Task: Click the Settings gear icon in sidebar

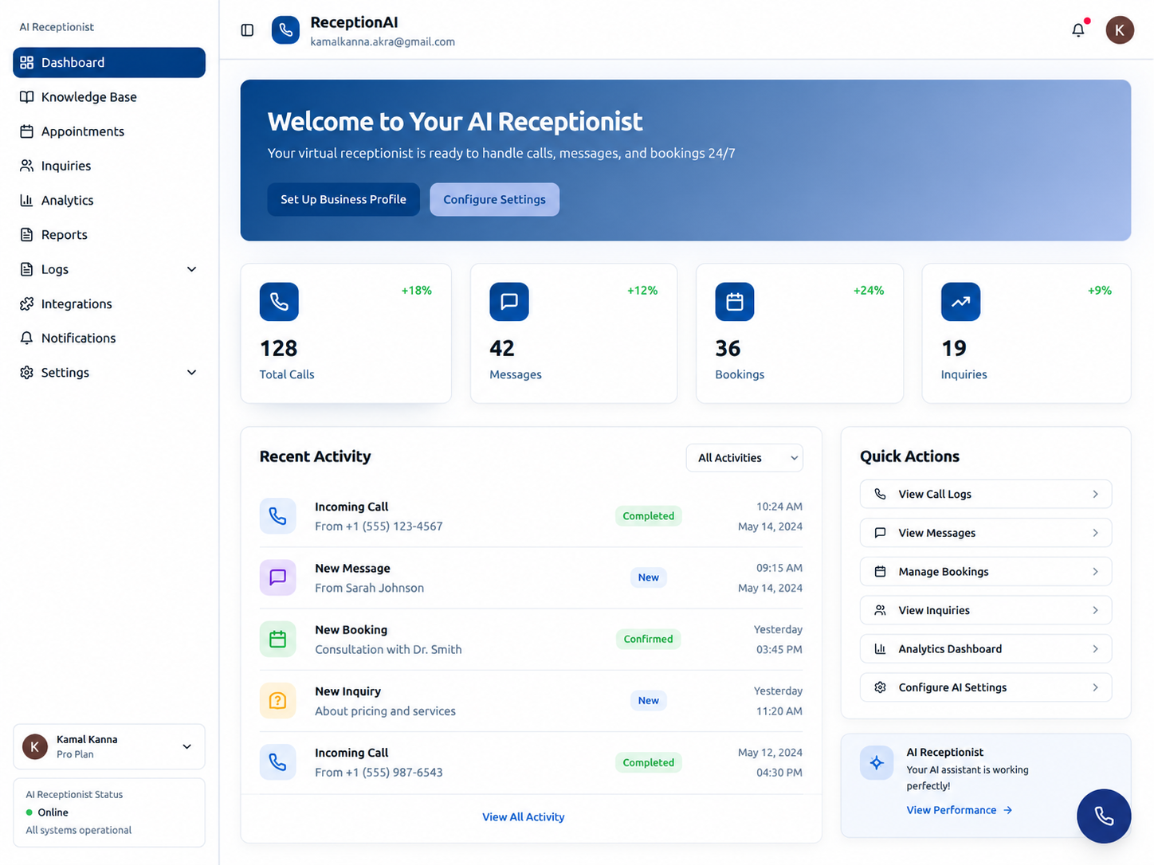Action: [27, 373]
